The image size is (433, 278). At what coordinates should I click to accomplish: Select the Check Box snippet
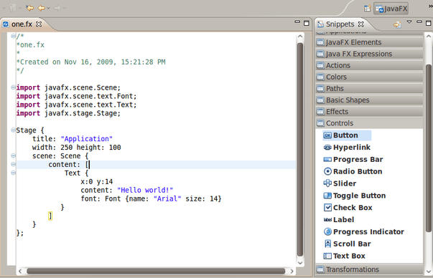[x=348, y=208]
